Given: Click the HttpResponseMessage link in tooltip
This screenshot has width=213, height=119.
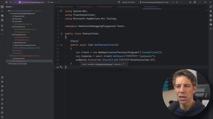Looking at the screenshot, I should click(x=104, y=64).
